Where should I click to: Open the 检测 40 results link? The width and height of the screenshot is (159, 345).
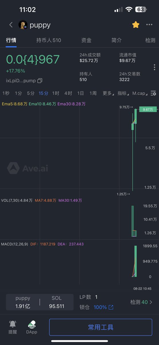click(x=141, y=302)
